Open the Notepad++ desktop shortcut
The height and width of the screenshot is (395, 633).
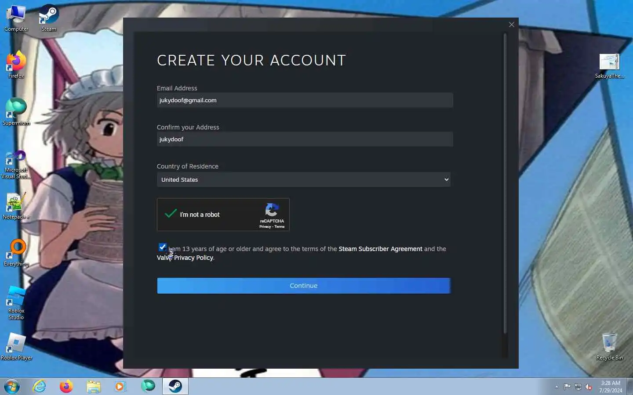pyautogui.click(x=16, y=206)
